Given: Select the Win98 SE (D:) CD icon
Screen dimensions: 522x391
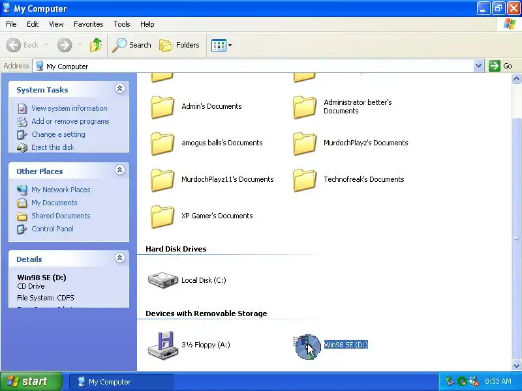Looking at the screenshot, I should point(307,347).
